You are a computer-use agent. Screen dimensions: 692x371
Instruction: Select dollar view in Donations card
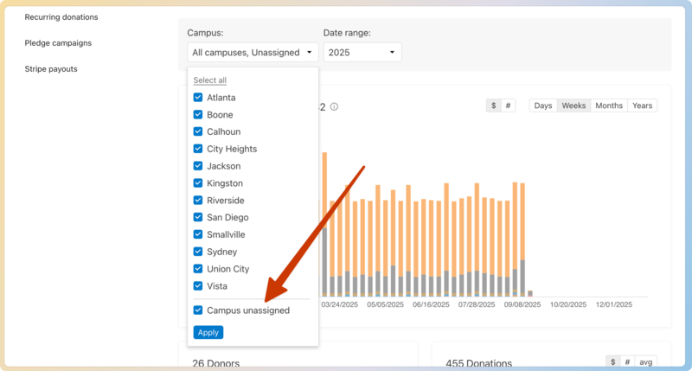pyautogui.click(x=612, y=362)
